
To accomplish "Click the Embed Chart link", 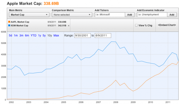I will coord(167,25).
